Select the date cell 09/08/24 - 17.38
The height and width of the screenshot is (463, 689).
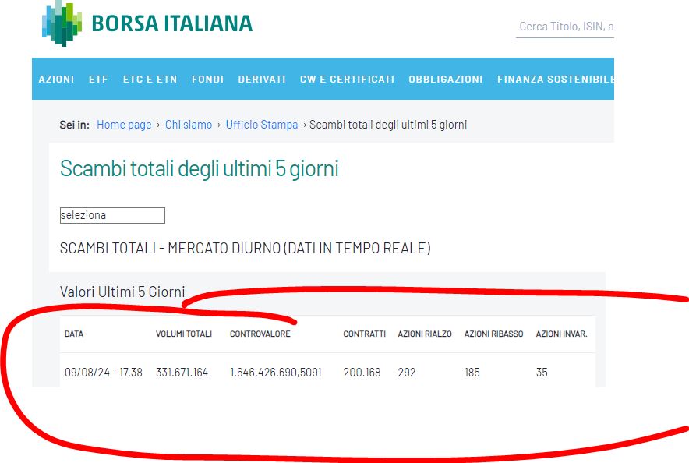tap(103, 373)
